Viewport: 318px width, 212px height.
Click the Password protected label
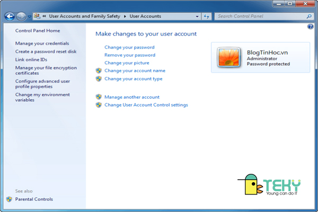[x=268, y=64]
